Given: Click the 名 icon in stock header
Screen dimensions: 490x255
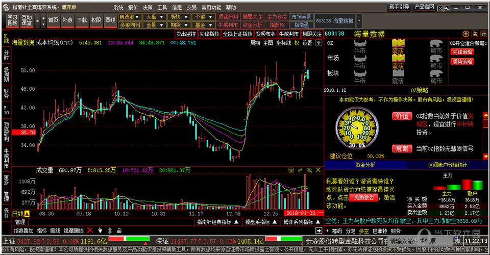Looking at the screenshot, I should pos(475,34).
